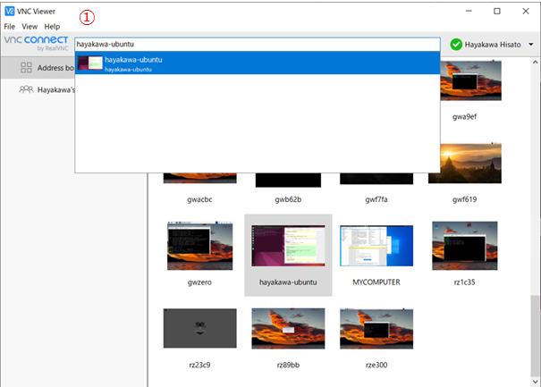Click the address search input field
The image size is (541, 387).
click(x=258, y=44)
